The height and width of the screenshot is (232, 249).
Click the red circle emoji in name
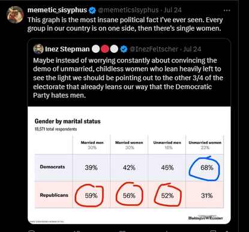105,49
